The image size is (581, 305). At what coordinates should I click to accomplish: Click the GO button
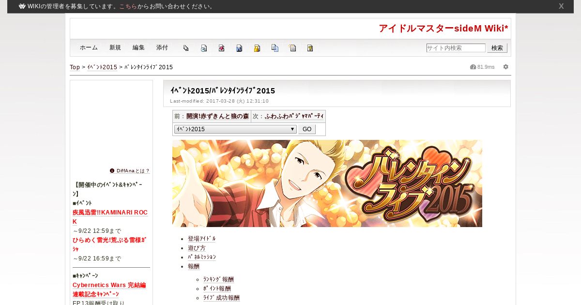click(x=307, y=129)
